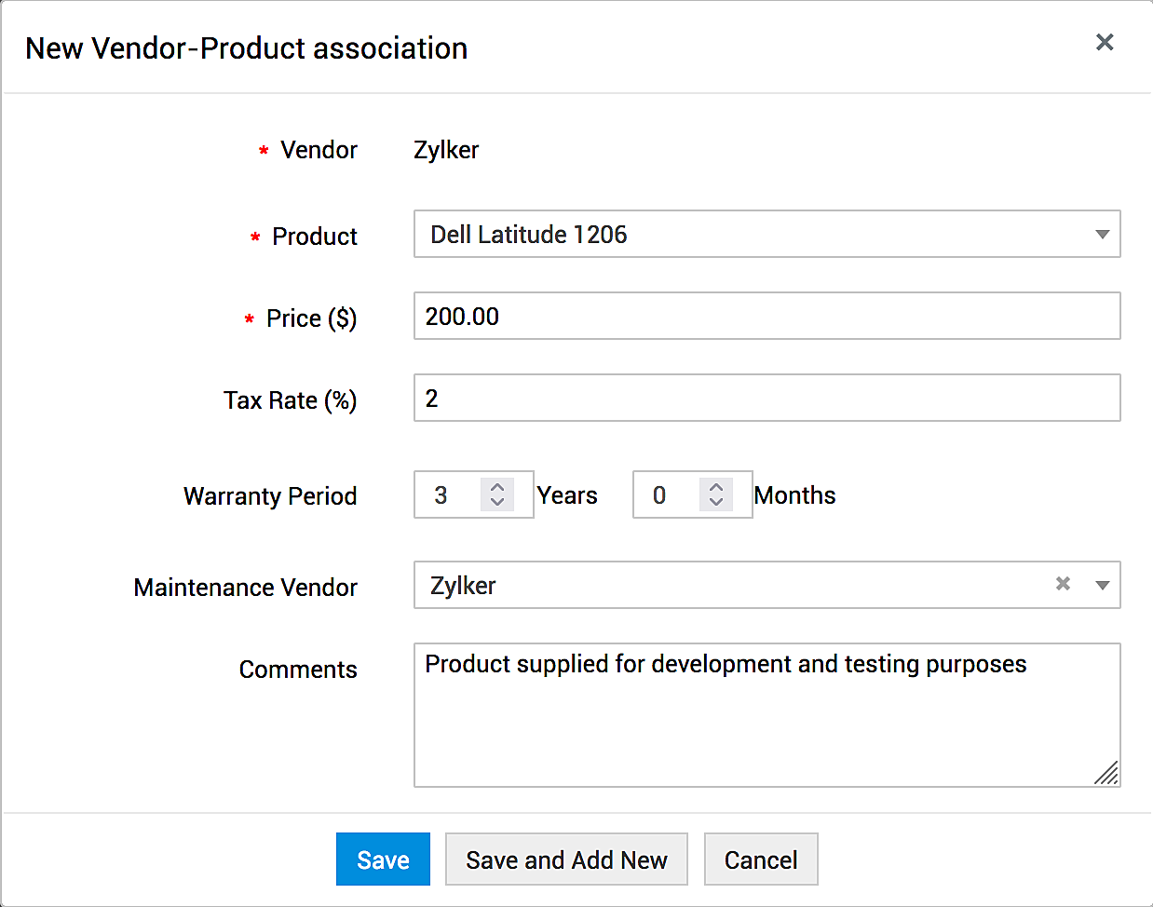Click the Comments box resize handle
The width and height of the screenshot is (1153, 907).
click(x=1106, y=774)
